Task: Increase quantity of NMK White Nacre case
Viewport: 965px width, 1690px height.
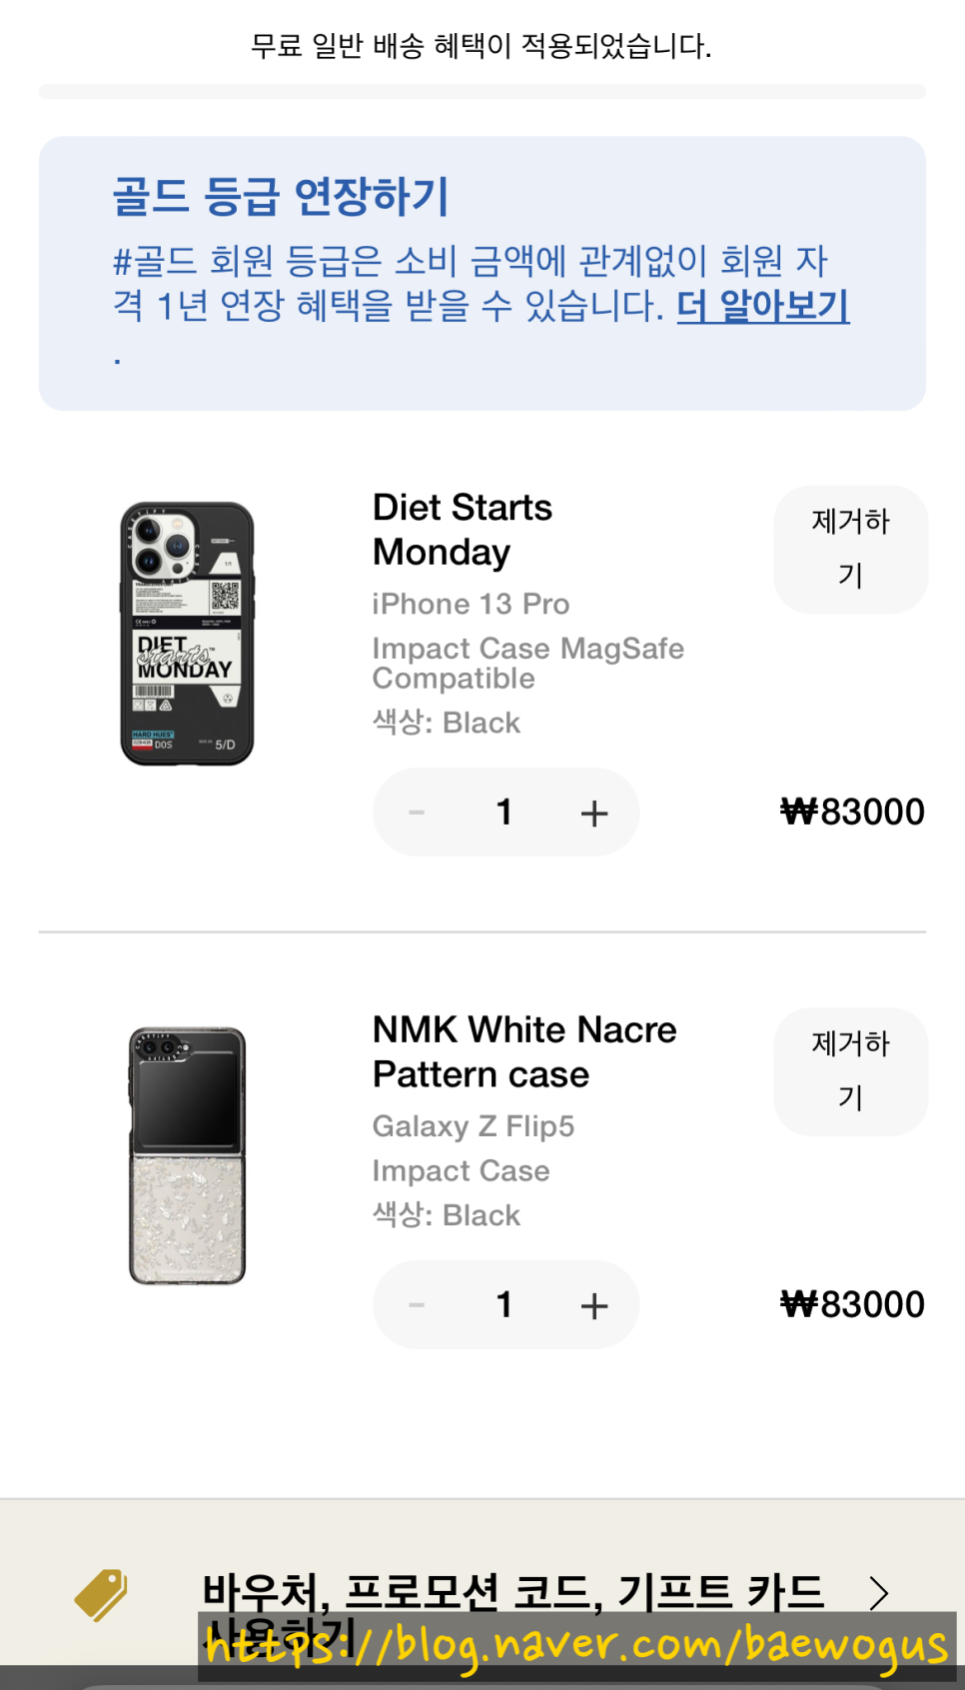Action: click(594, 1305)
